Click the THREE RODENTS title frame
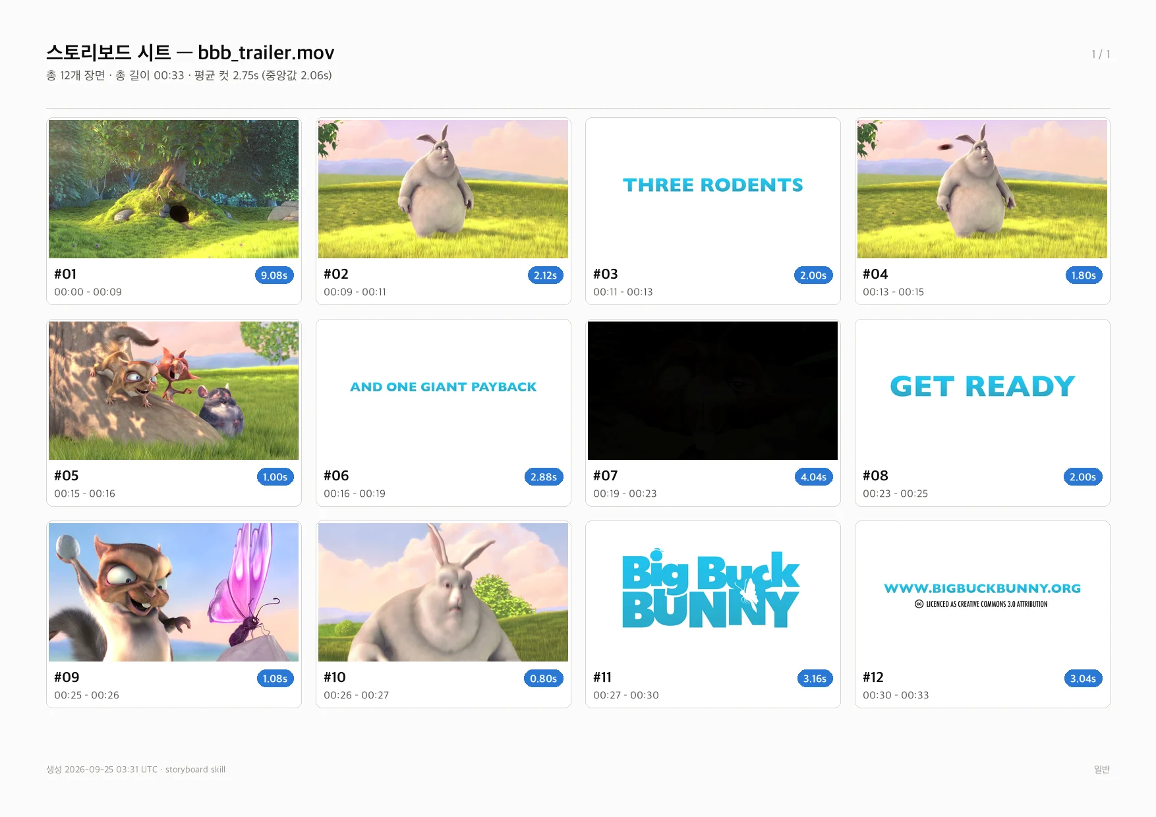 coord(712,189)
